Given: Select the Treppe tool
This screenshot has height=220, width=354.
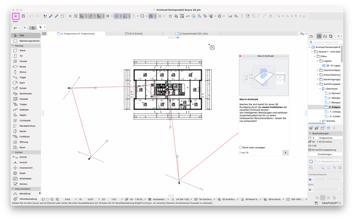Looking at the screenshot, I should 26,105.
